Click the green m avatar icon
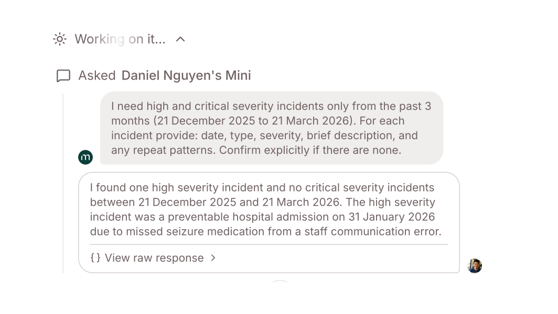The image size is (558, 314). (x=85, y=157)
